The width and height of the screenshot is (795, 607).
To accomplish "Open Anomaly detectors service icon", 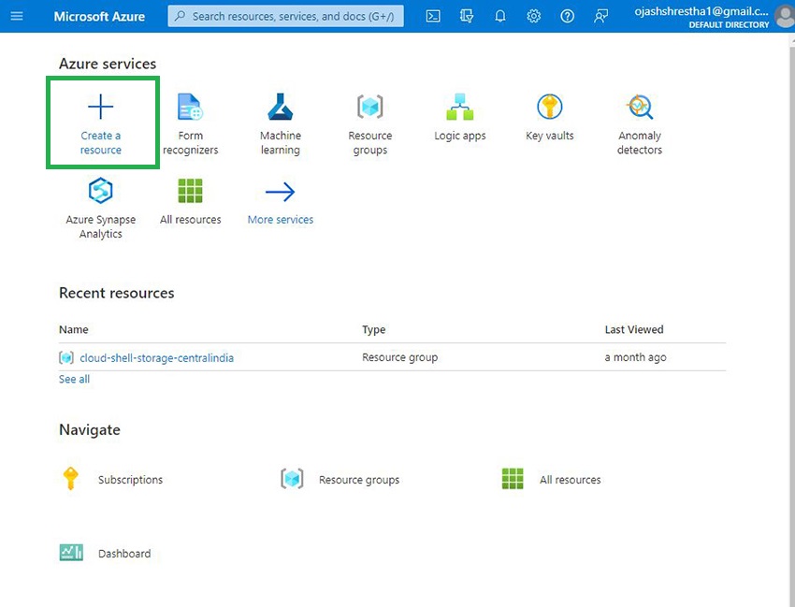I will click(640, 107).
